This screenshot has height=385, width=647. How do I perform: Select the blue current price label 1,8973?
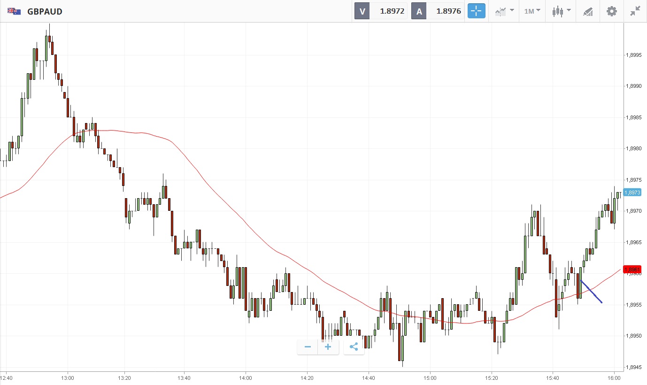click(632, 192)
